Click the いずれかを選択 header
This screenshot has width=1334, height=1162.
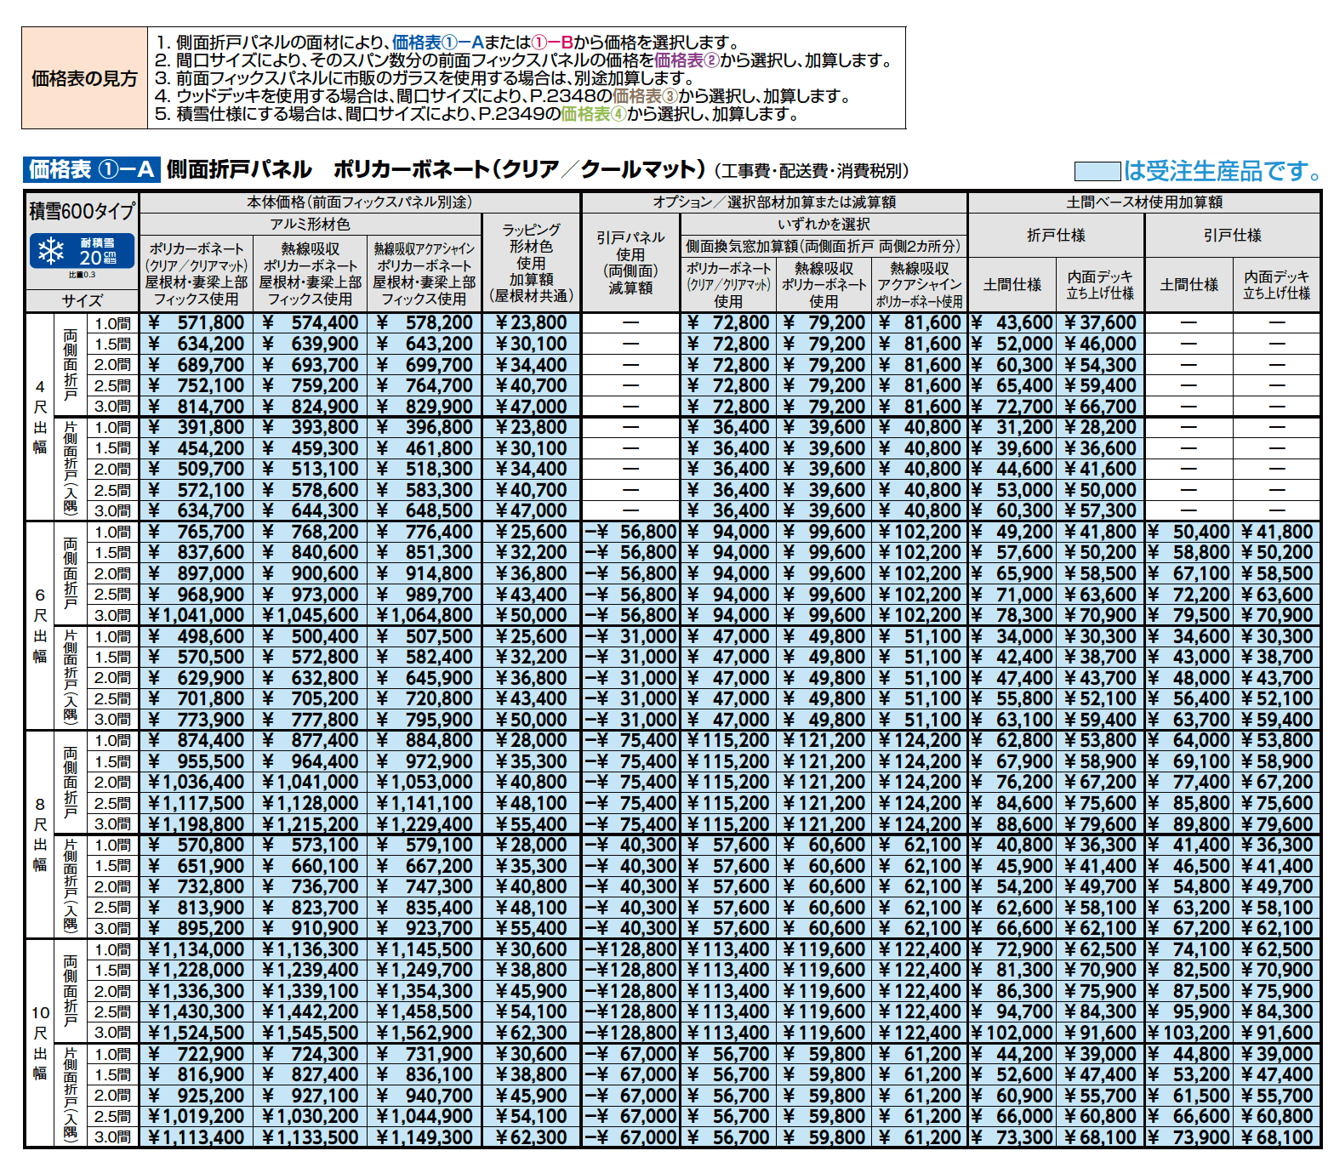coord(824,225)
